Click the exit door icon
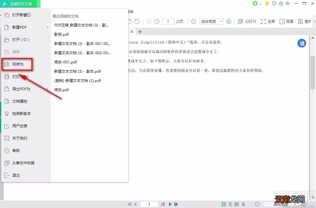This screenshot has height=208, width=316. [x=7, y=175]
